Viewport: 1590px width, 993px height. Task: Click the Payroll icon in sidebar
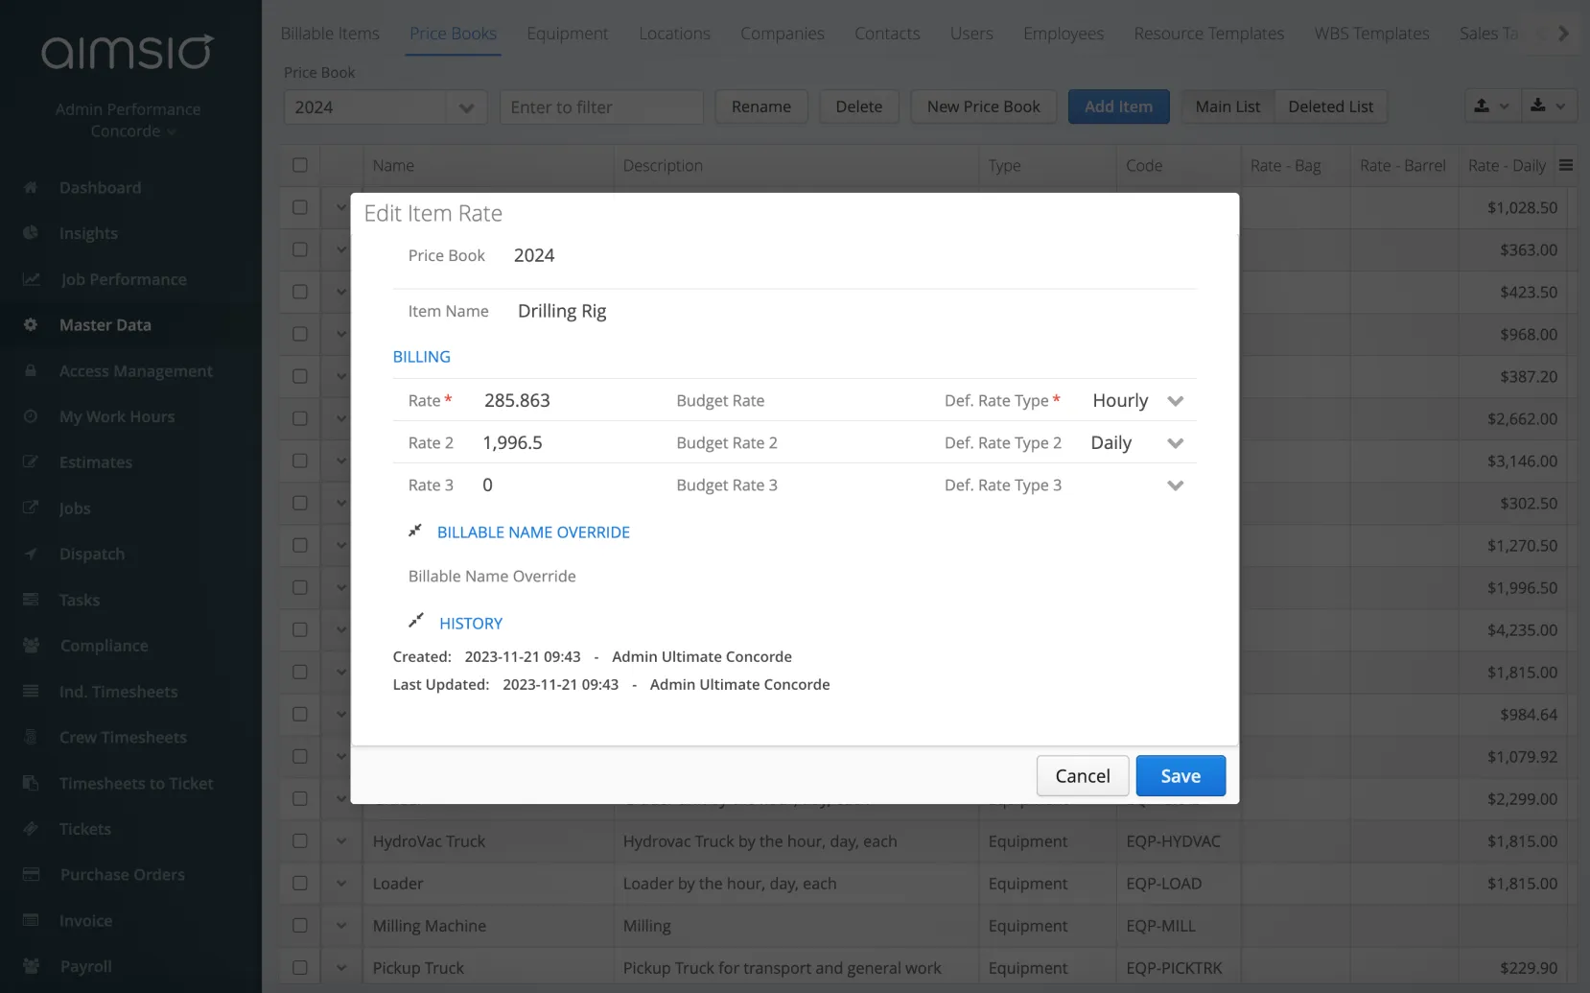(x=31, y=966)
